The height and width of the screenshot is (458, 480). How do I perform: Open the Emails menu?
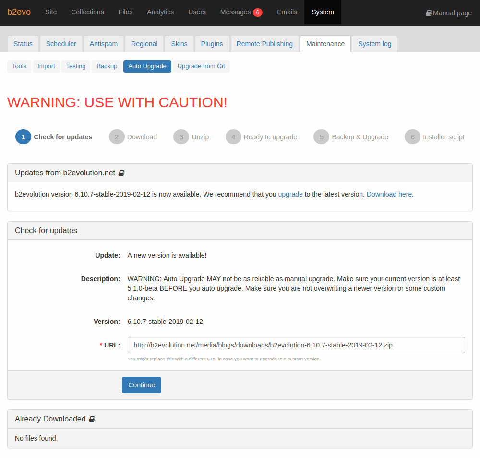click(287, 12)
